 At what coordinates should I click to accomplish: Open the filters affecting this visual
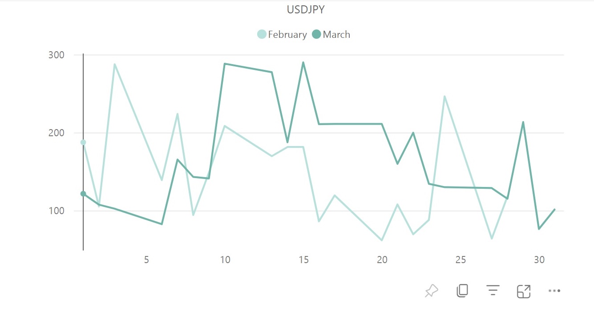pos(493,291)
